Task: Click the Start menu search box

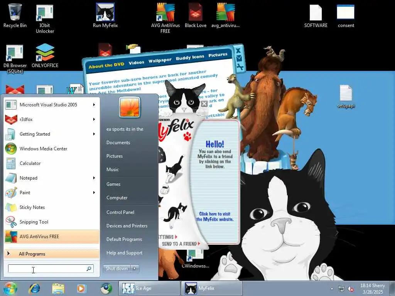Action: (51, 269)
